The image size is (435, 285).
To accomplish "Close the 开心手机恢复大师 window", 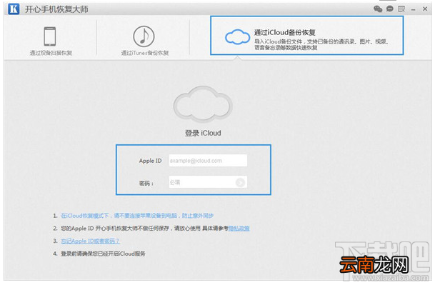I will coord(425,9).
